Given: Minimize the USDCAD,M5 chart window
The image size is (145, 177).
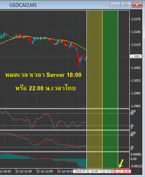Looking at the screenshot, I should pos(115,5).
